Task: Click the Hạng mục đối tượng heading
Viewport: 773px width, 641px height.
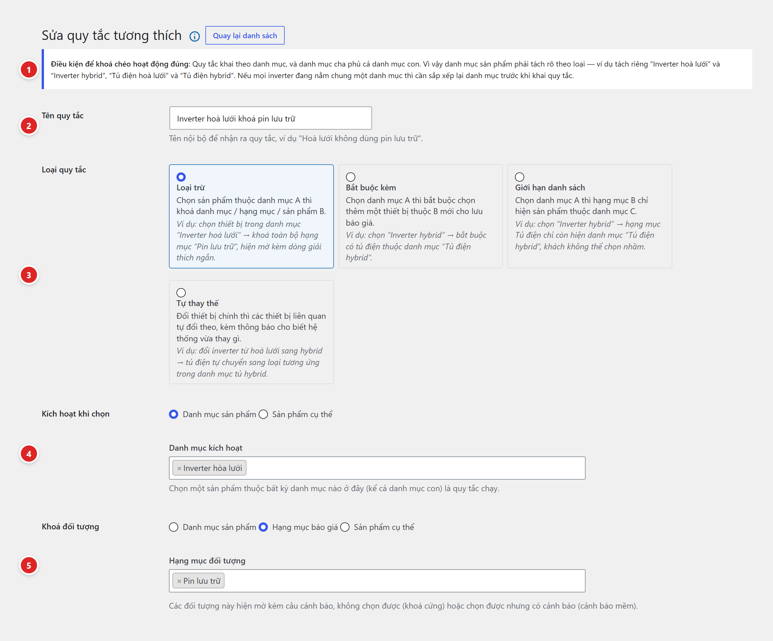Action: pyautogui.click(x=207, y=561)
